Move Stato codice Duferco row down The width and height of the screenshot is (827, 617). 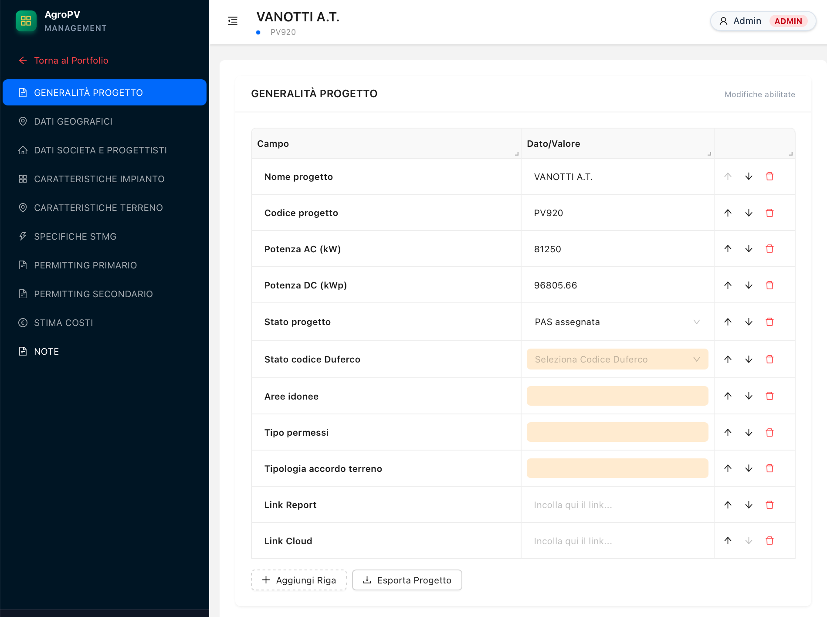pyautogui.click(x=749, y=359)
